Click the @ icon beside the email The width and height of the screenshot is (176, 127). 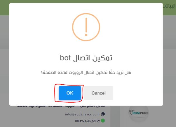pos(103,114)
